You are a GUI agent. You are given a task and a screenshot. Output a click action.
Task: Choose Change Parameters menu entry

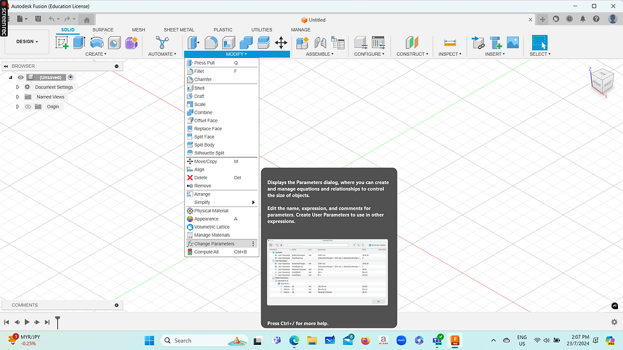[x=222, y=244]
